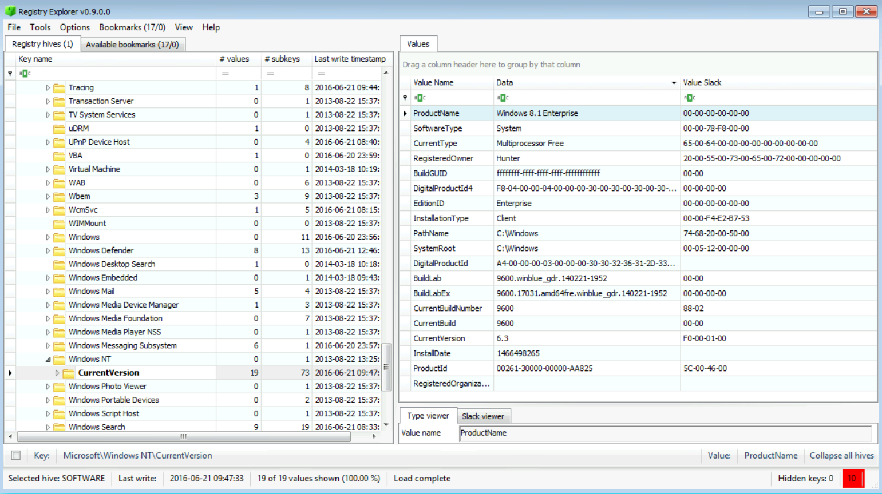Click the Windows Photo Viewer folder icon
882x494 pixels.
(59, 387)
